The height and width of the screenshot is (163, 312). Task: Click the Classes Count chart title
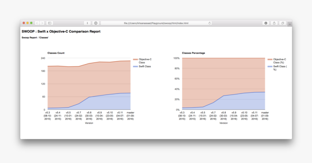coord(56,53)
